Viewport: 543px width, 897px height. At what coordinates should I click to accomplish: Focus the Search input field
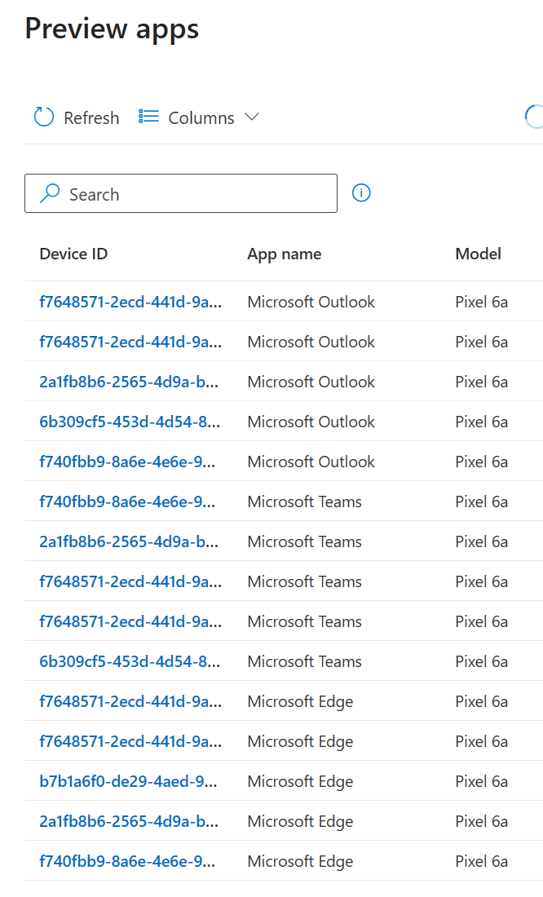pos(181,193)
